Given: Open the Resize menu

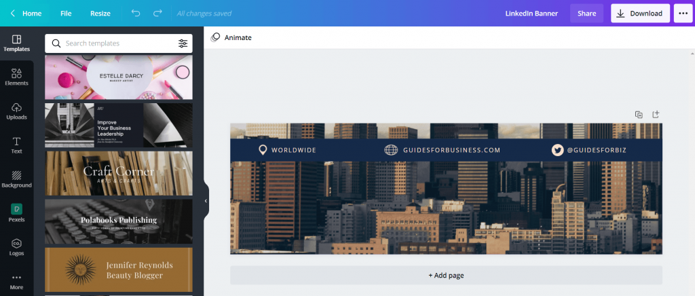Looking at the screenshot, I should pyautogui.click(x=100, y=13).
